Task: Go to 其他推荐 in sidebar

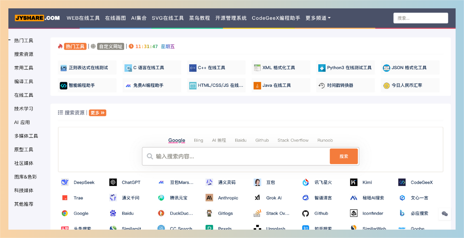Action: [24, 204]
